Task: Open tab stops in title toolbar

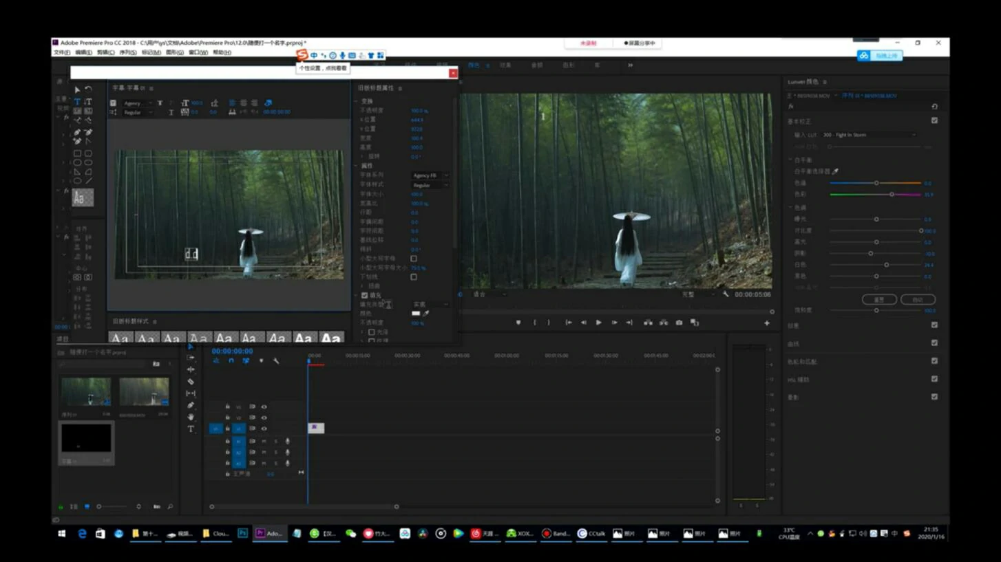Action: pyautogui.click(x=232, y=112)
